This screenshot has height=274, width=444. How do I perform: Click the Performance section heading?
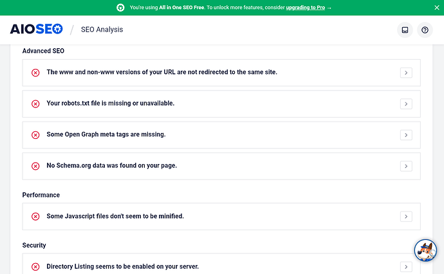point(41,195)
